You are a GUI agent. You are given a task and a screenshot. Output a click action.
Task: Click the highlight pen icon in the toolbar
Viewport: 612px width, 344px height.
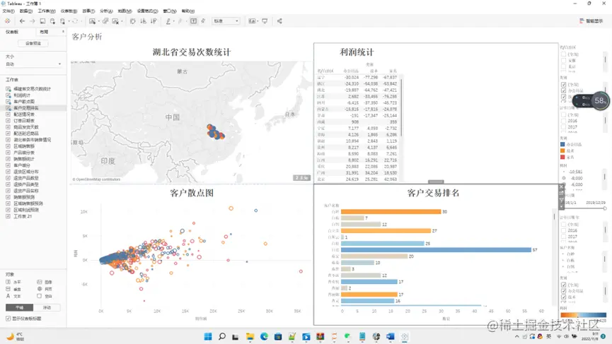click(x=168, y=21)
